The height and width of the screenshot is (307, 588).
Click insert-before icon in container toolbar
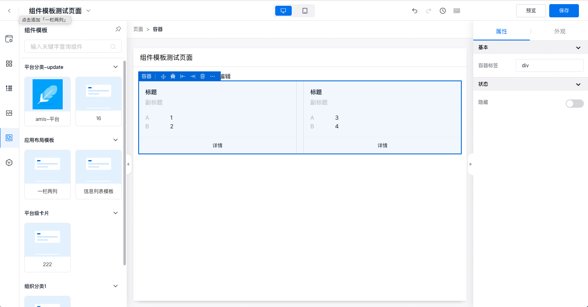(183, 76)
